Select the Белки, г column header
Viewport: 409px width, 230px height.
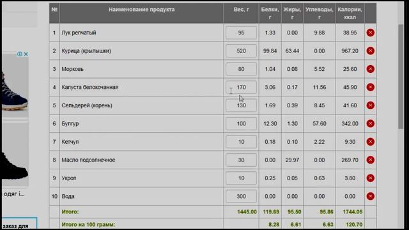tap(270, 13)
